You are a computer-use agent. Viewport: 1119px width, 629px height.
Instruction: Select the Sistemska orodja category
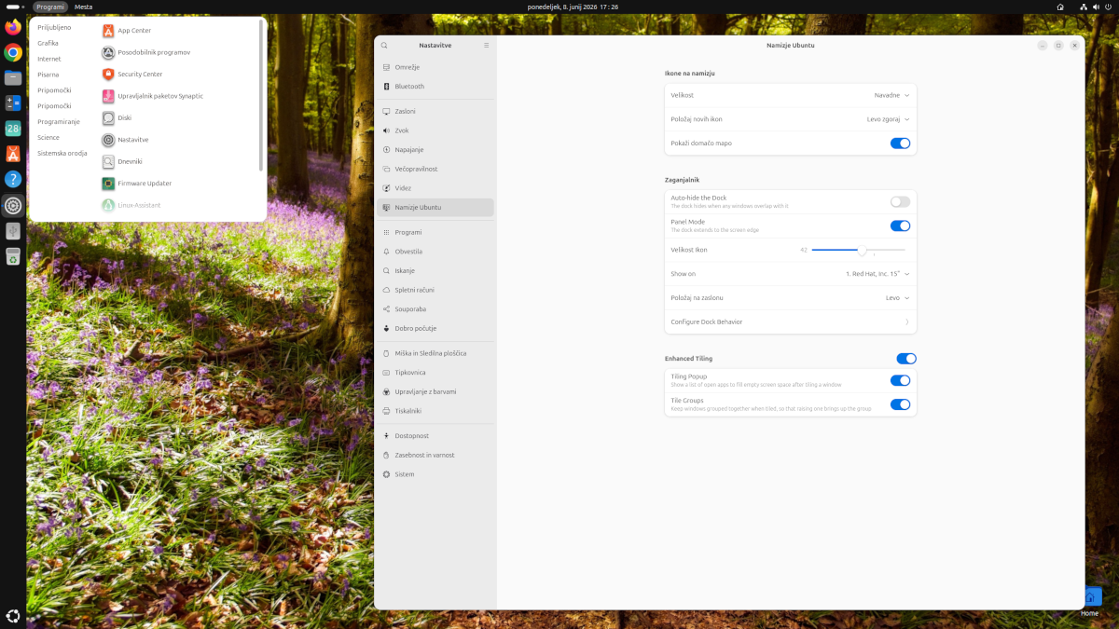(62, 153)
